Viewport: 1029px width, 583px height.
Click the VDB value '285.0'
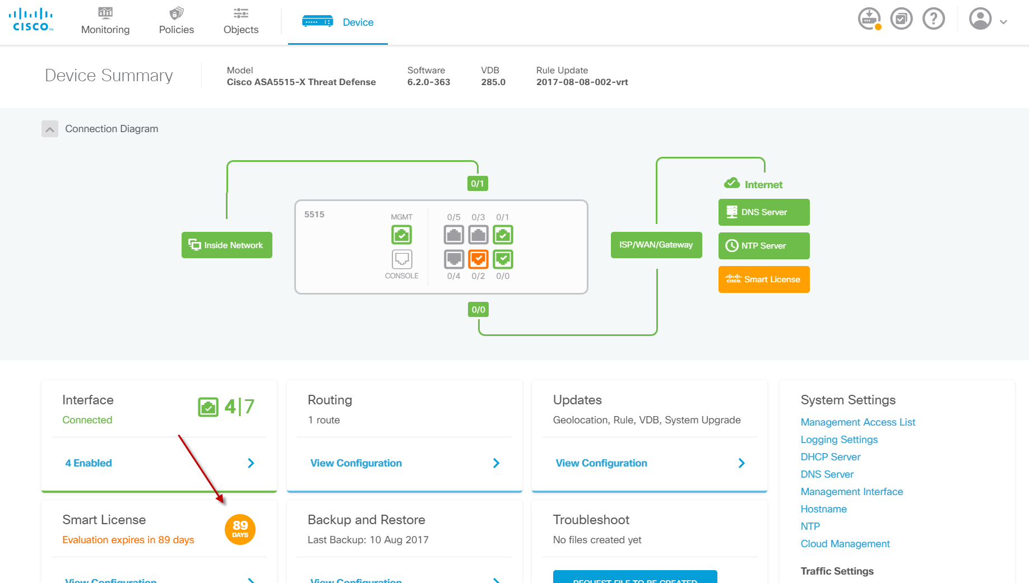point(493,82)
